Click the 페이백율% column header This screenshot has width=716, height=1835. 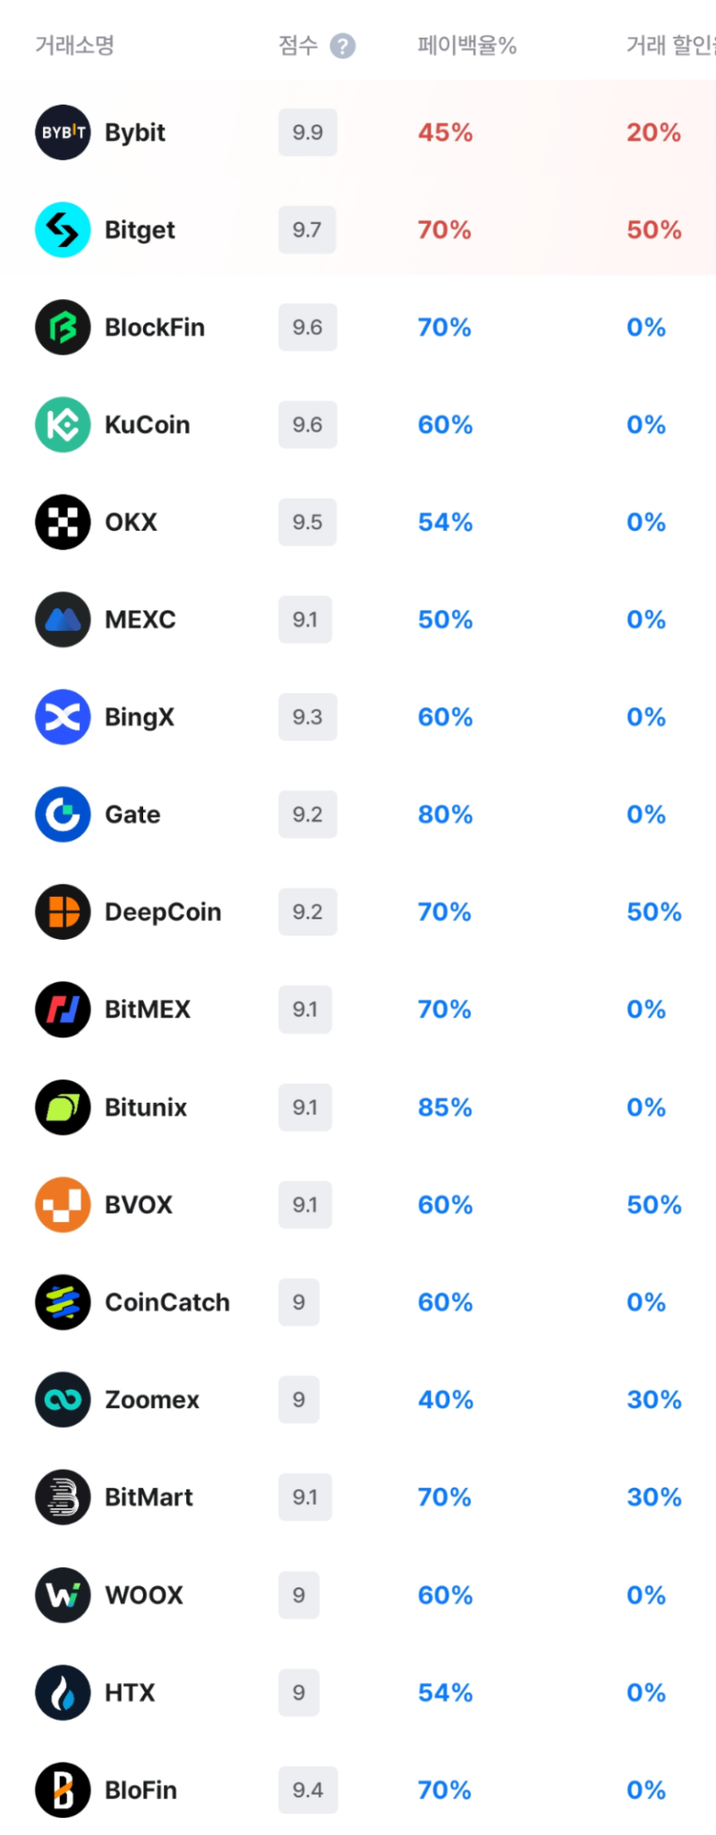click(x=467, y=46)
